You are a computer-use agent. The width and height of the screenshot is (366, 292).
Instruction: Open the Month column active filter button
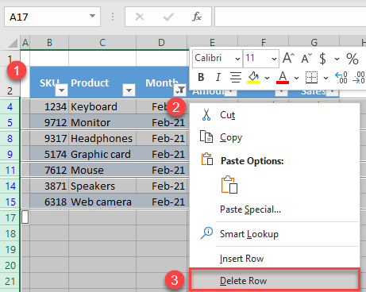point(180,90)
